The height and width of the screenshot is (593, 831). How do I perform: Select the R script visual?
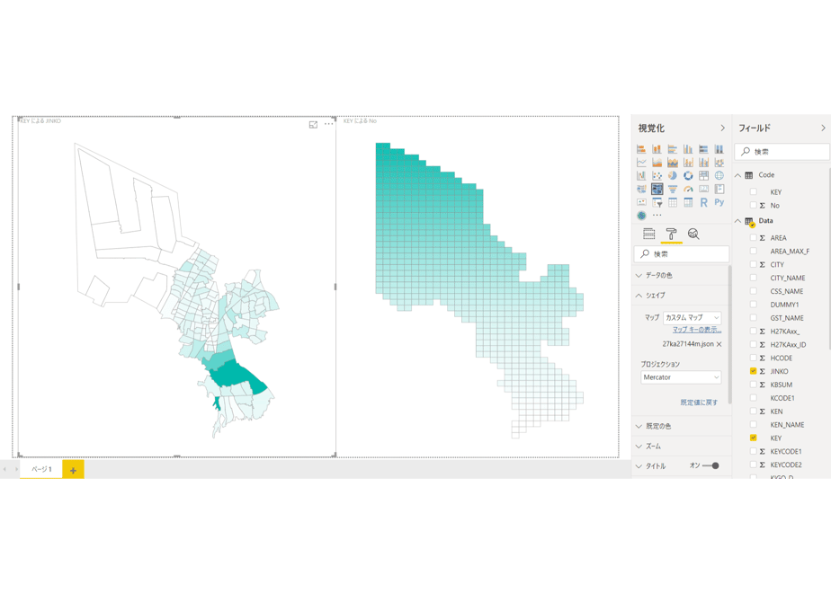704,202
